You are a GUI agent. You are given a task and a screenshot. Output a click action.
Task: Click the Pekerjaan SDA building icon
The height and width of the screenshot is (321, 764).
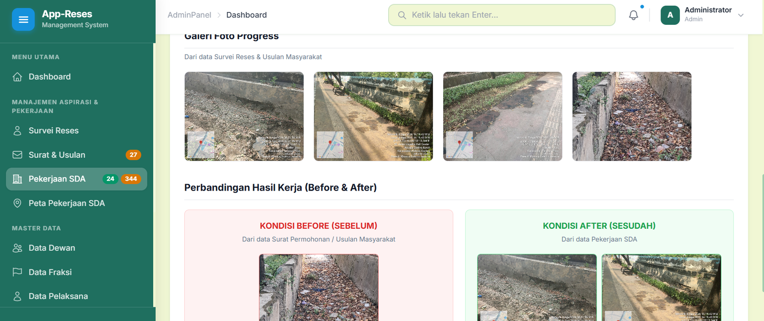pos(17,179)
